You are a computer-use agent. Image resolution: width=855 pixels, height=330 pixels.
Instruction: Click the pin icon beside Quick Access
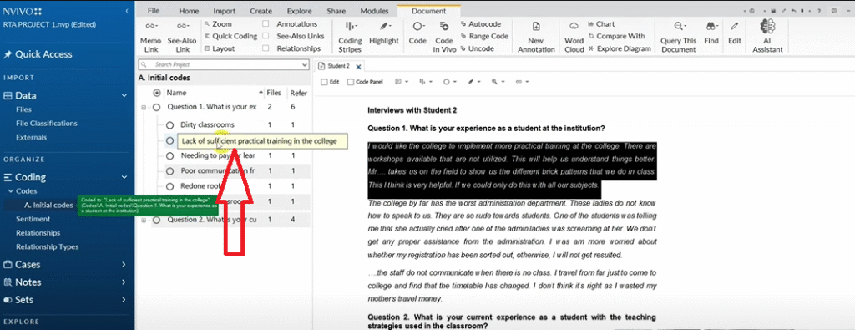click(8, 54)
